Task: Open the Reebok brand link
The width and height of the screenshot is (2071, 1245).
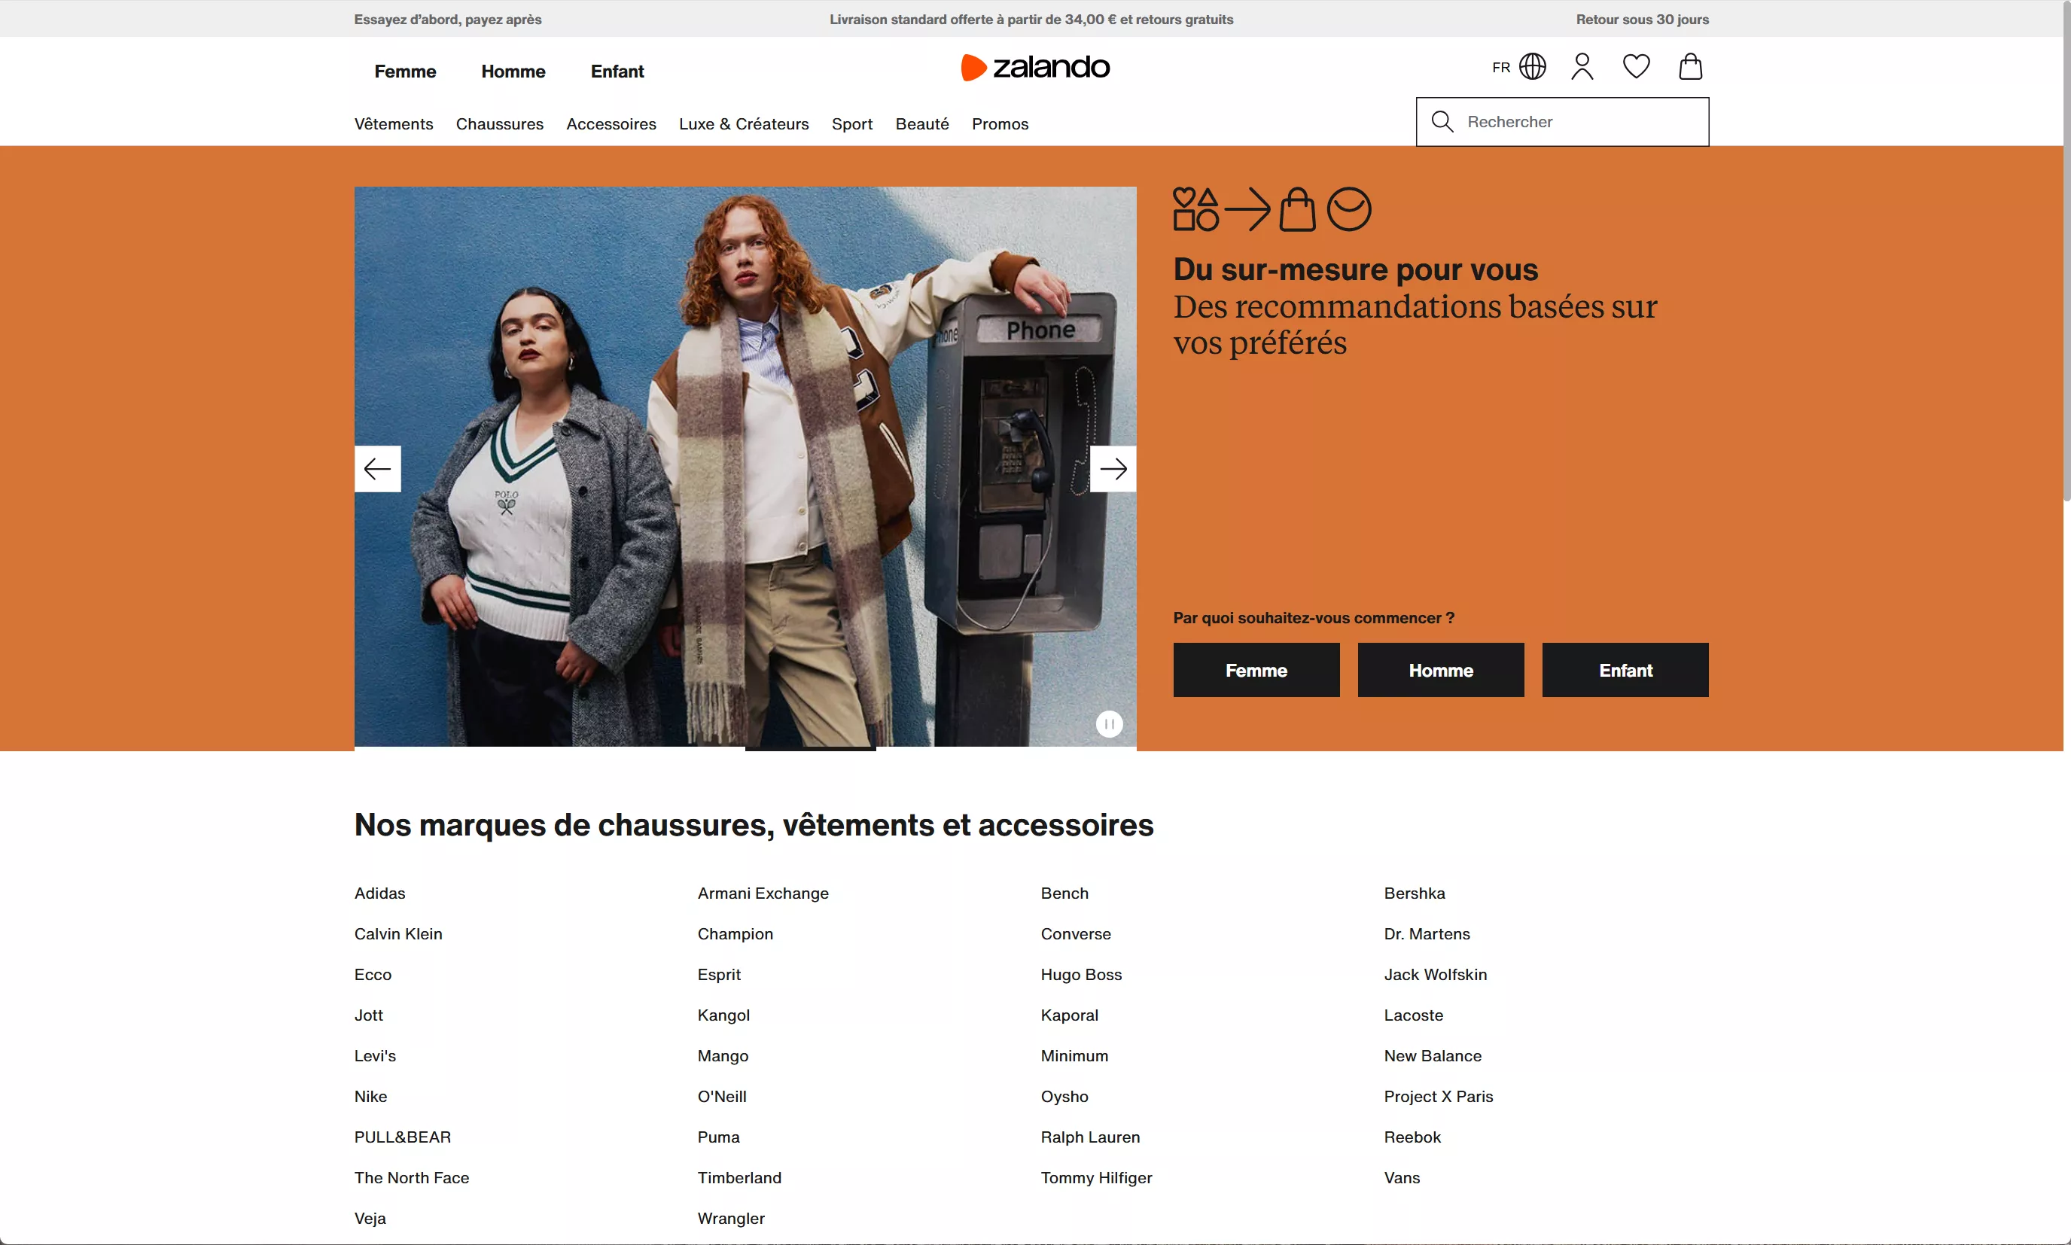Action: (x=1412, y=1137)
